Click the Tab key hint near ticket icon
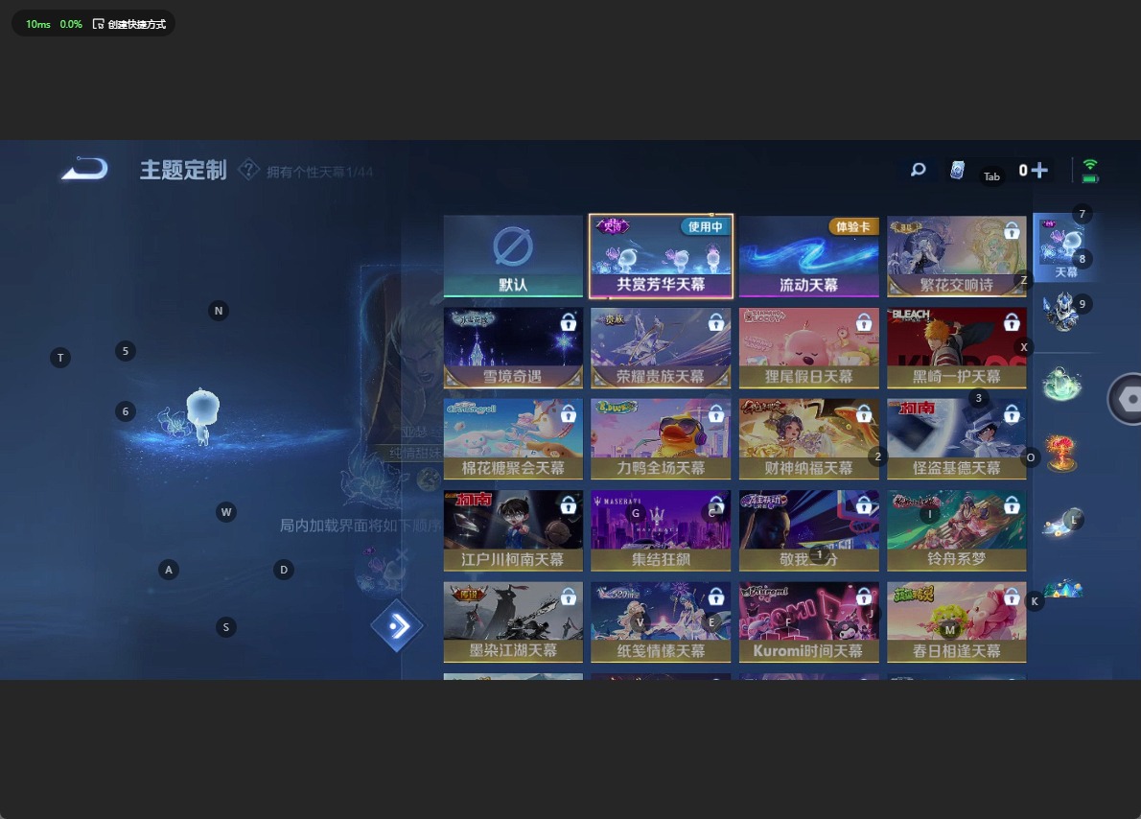 tap(991, 176)
